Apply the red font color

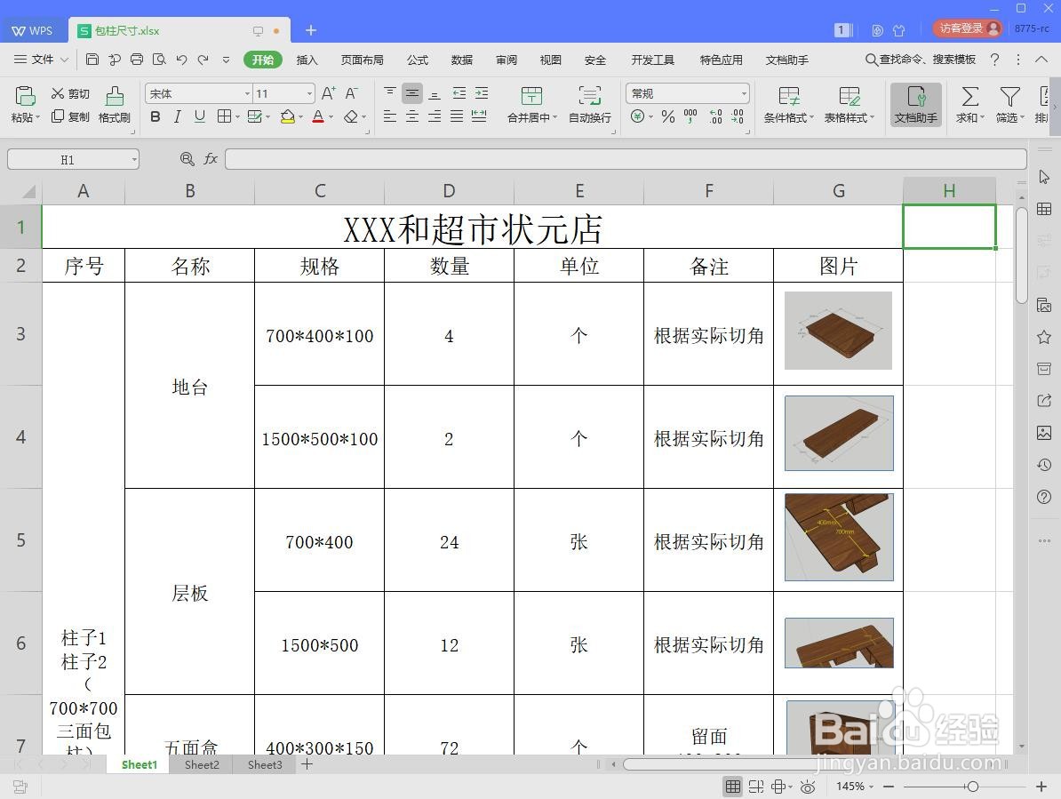(x=318, y=116)
